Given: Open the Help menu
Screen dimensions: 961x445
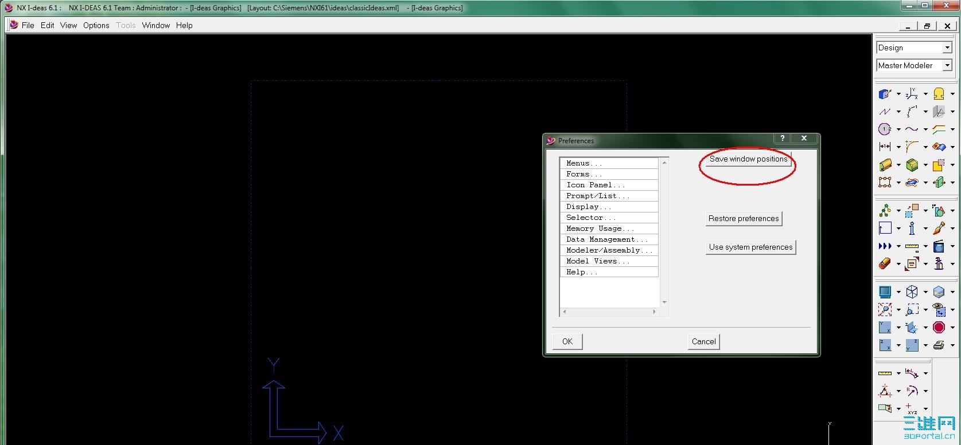Looking at the screenshot, I should coord(184,25).
